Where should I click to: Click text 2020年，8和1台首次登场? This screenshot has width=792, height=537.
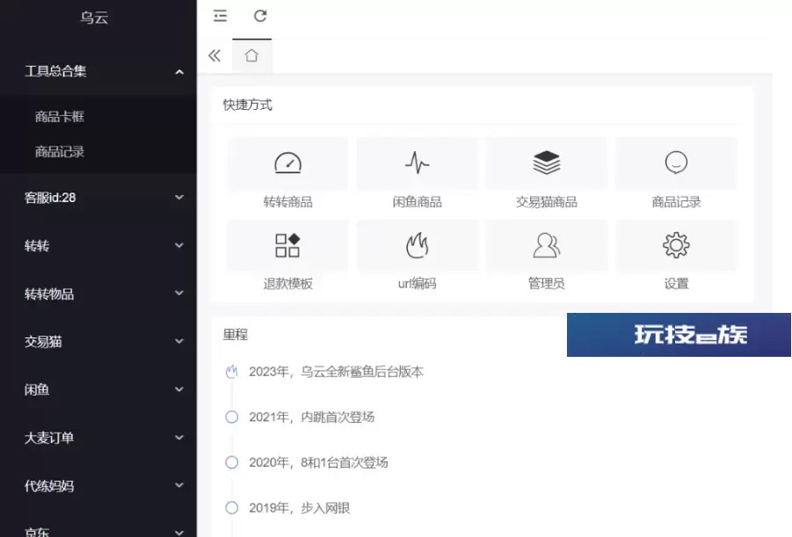318,462
